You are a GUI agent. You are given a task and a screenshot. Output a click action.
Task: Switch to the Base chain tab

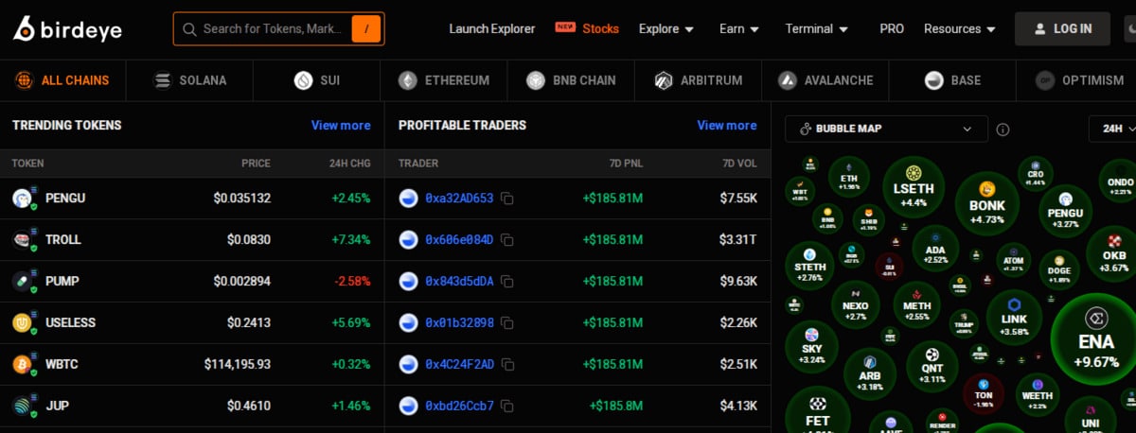tap(952, 80)
